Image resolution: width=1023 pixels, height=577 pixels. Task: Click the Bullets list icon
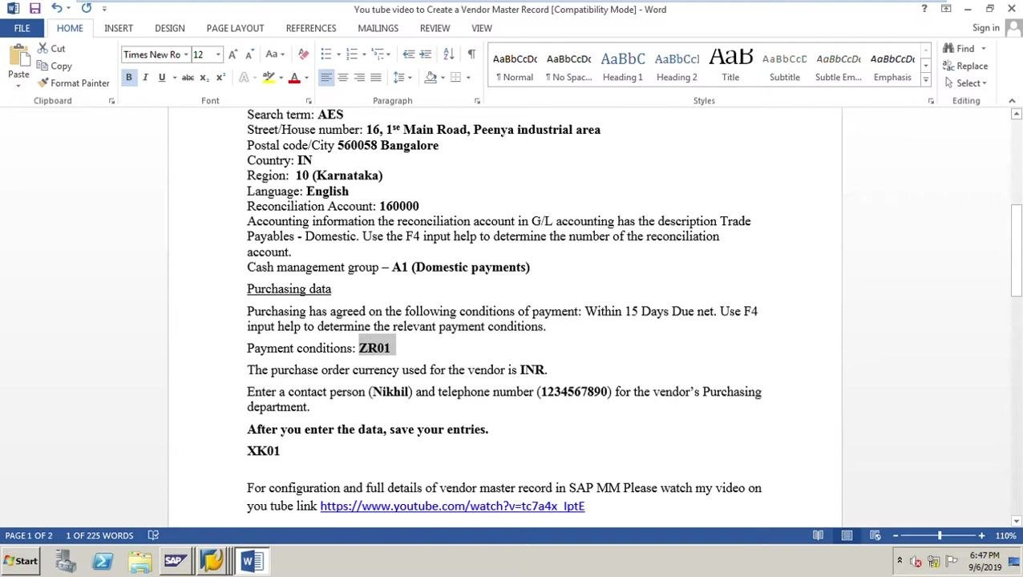(325, 54)
